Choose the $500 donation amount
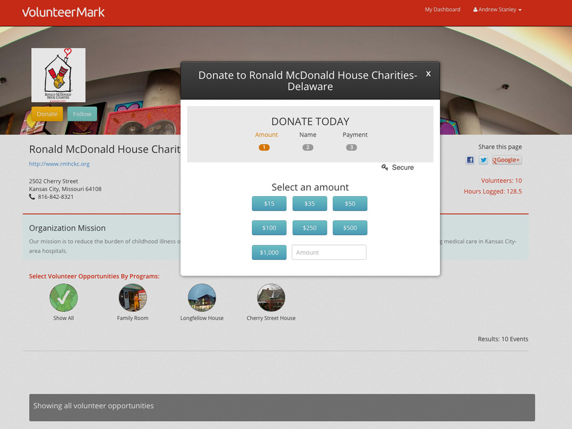Screen dimensions: 572x429 pyautogui.click(x=350, y=228)
